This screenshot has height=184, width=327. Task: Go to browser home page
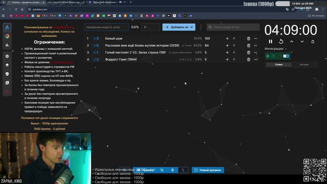(22, 9)
